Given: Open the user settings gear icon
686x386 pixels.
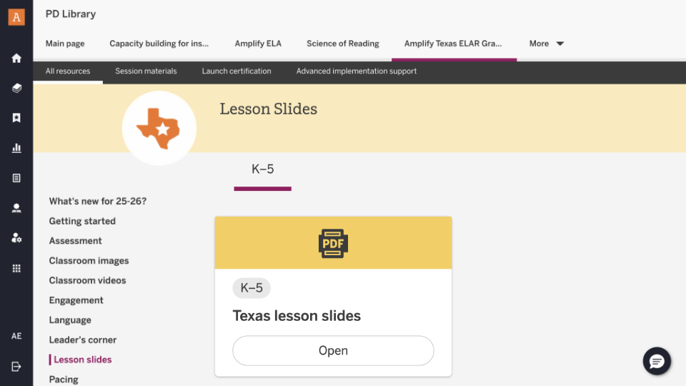Looking at the screenshot, I should tap(16, 239).
